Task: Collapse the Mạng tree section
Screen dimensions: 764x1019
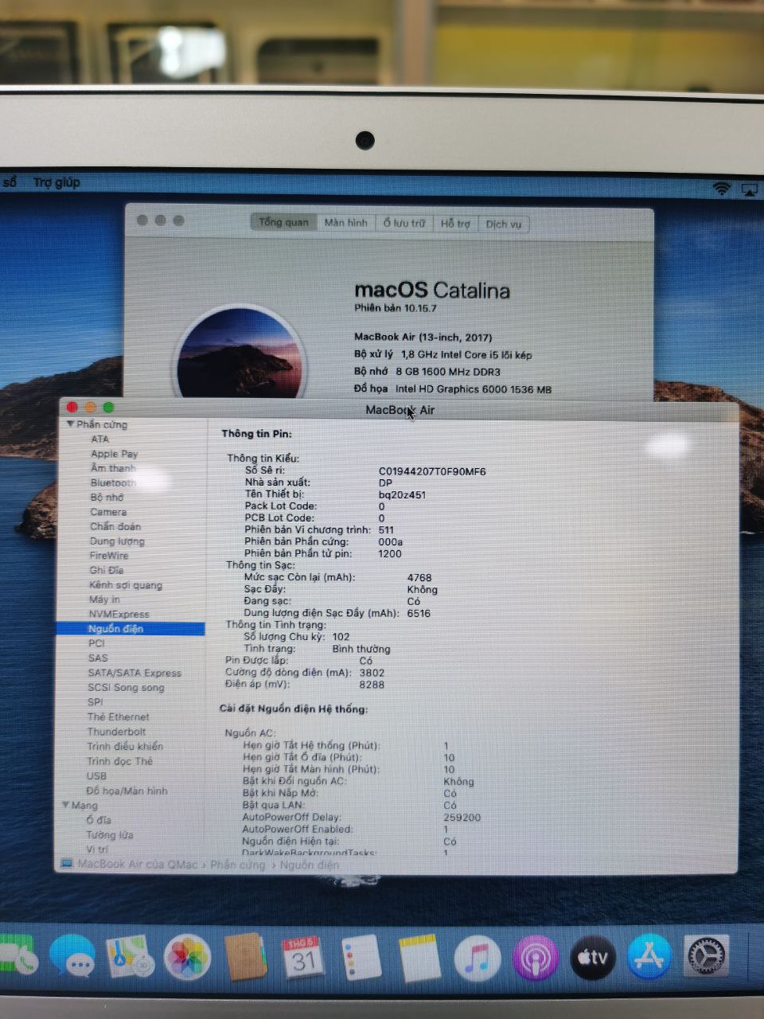Action: click(66, 805)
